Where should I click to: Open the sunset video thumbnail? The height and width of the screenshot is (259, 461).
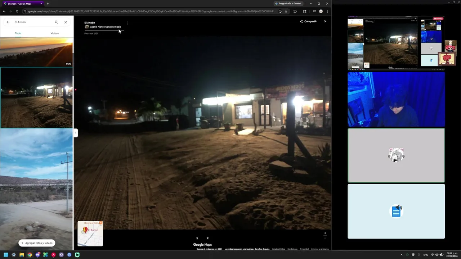(x=36, y=52)
